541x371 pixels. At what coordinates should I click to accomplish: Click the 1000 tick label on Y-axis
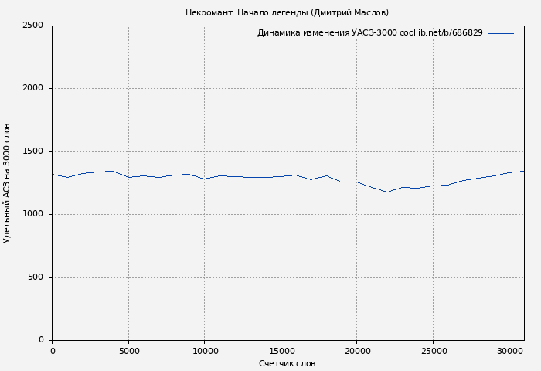(x=32, y=214)
